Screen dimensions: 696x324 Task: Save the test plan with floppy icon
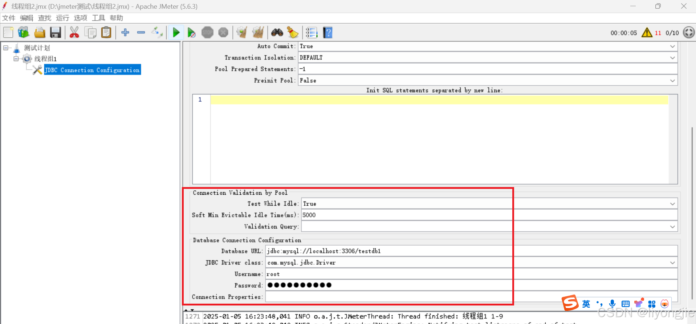(56, 33)
